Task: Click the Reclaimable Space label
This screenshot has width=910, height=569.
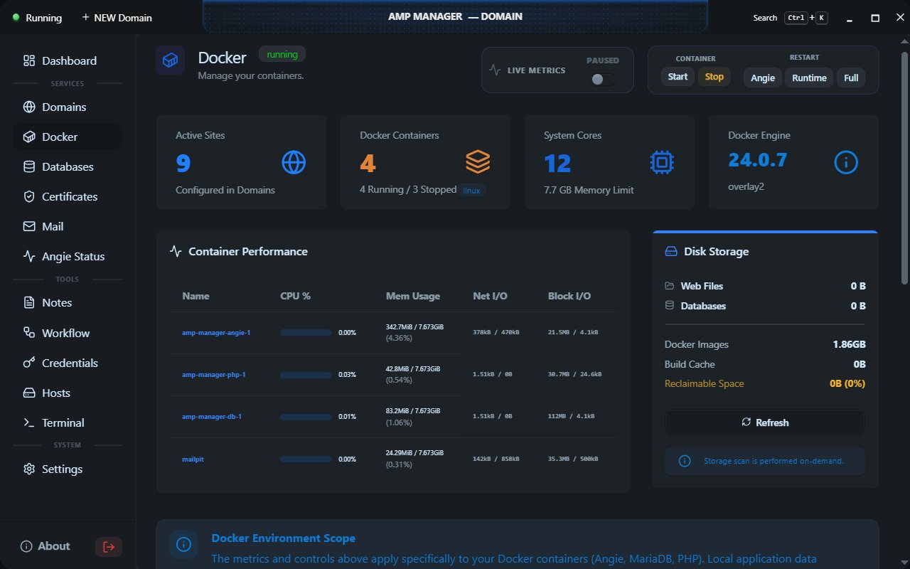Action: coord(704,383)
